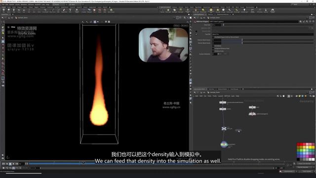Open the Lights and Cameras shelf tab

coord(165,7)
